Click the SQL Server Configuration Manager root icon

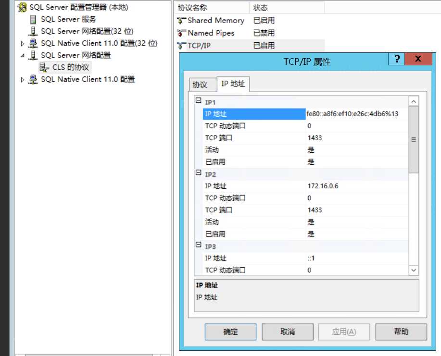(22, 7)
